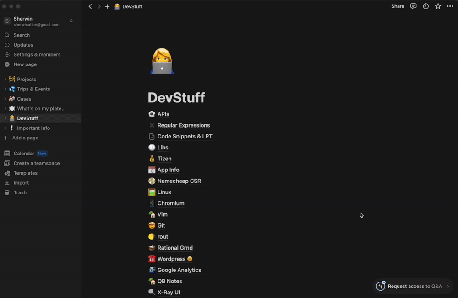Open the rout subpage link
This screenshot has width=458, height=298.
(163, 236)
